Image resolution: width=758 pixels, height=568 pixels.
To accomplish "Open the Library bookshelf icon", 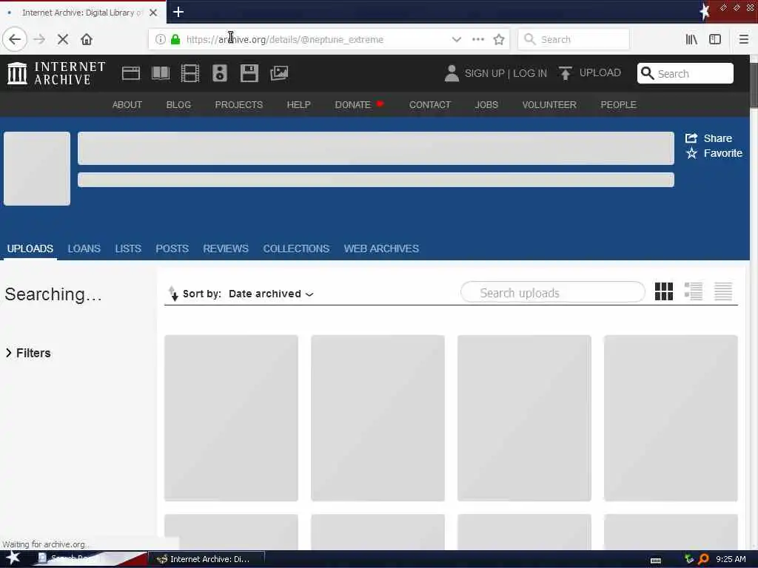I will coord(691,39).
